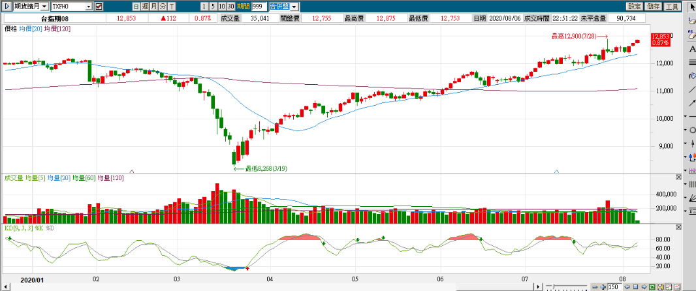Screen dimensions: 696x291
Task: Open the 期貨號月 dropdown list
Action: click(44, 6)
